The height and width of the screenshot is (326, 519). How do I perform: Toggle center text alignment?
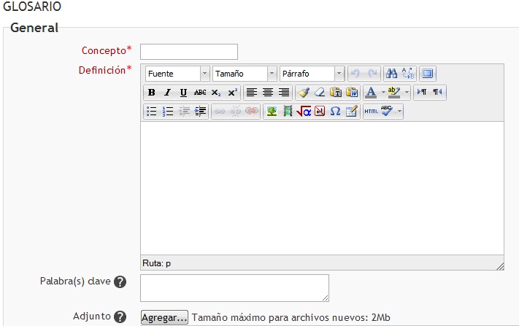point(267,93)
